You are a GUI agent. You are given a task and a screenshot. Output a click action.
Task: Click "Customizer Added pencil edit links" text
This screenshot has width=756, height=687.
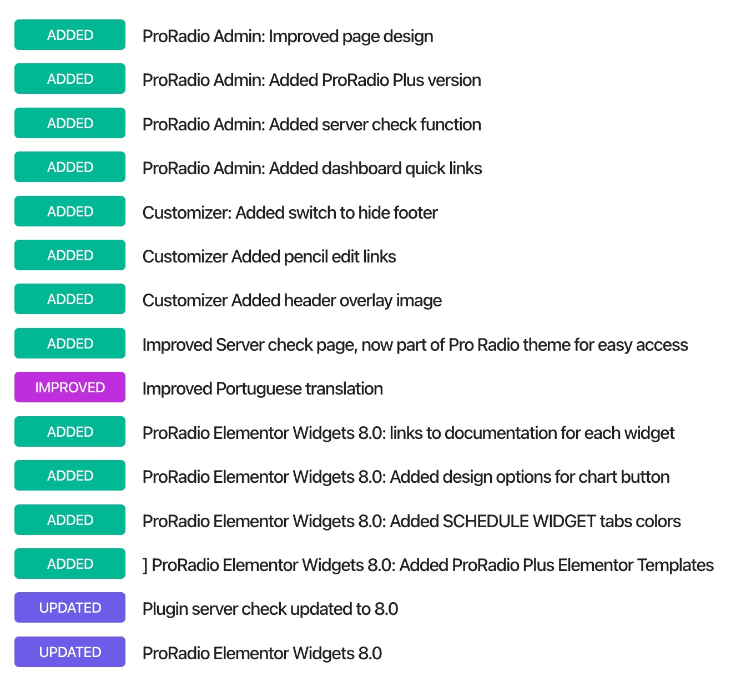pyautogui.click(x=269, y=256)
